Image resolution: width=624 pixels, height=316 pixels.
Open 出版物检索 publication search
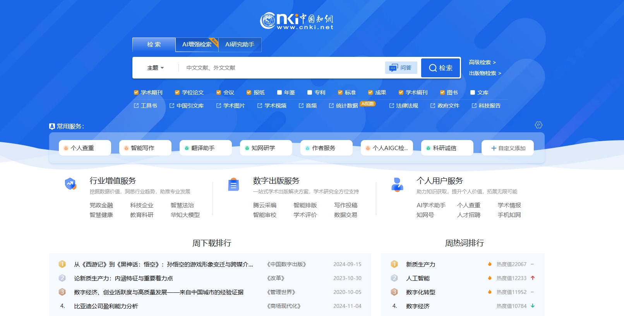485,73
